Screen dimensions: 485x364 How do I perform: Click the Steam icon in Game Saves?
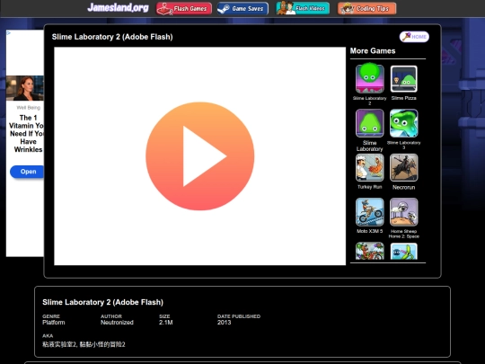tap(224, 9)
